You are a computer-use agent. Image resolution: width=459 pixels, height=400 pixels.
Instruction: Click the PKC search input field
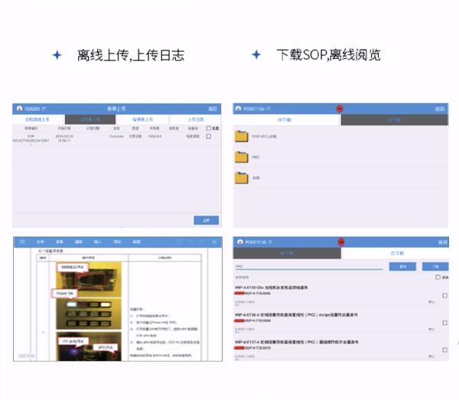pyautogui.click(x=308, y=266)
